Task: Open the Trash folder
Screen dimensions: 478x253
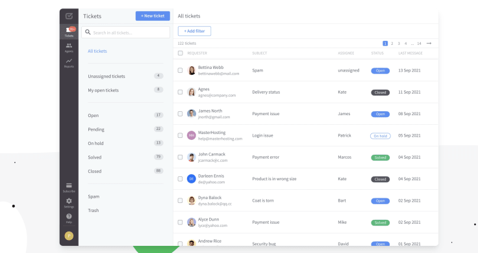Action: point(94,210)
